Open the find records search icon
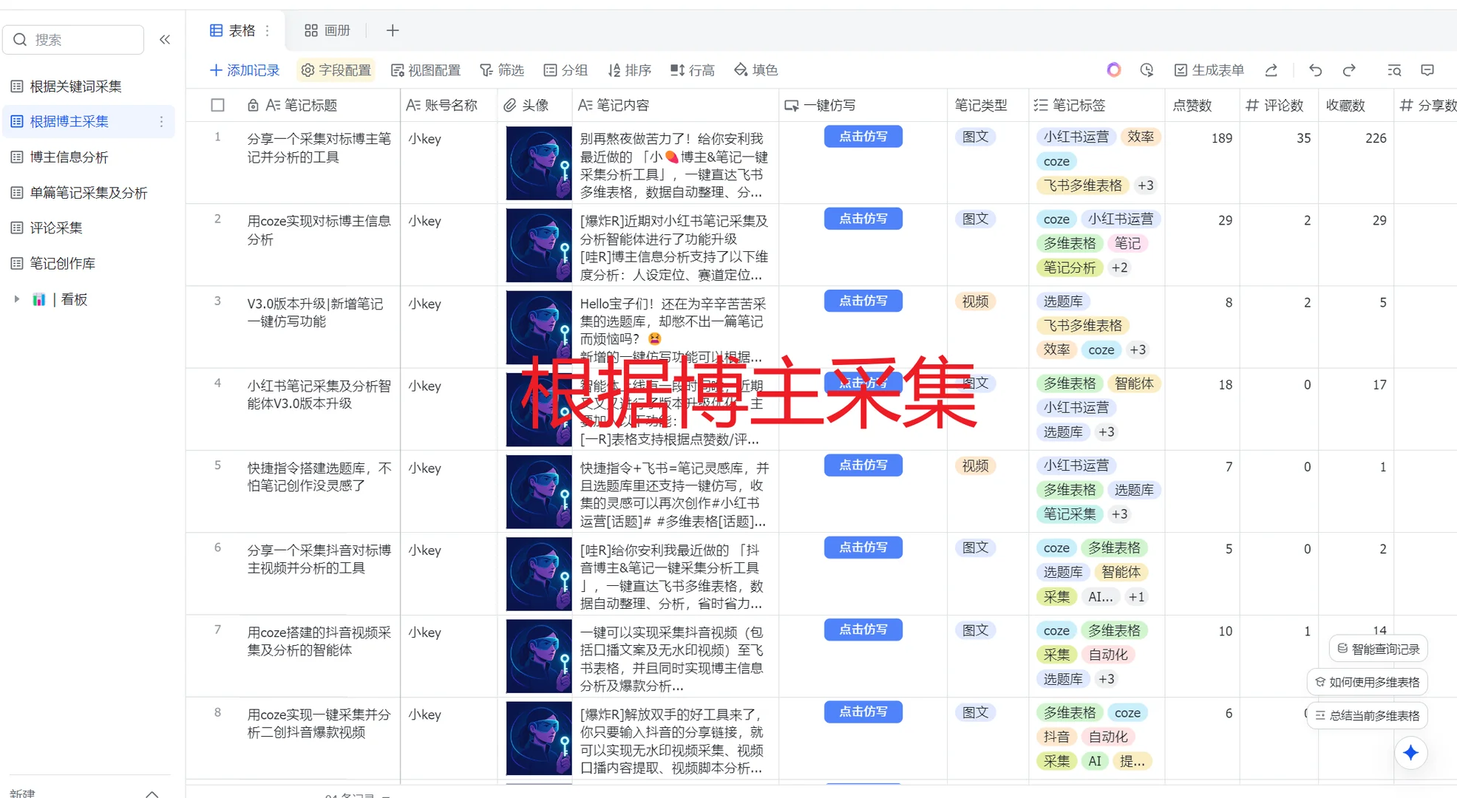The width and height of the screenshot is (1457, 798). [x=1394, y=70]
